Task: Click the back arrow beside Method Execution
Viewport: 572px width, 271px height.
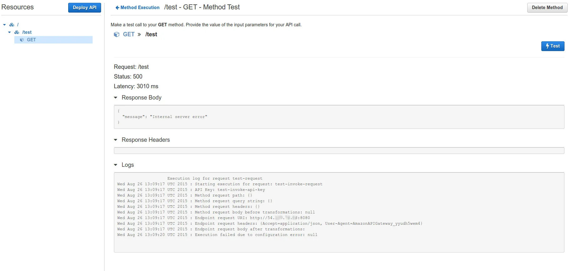Action: click(117, 8)
